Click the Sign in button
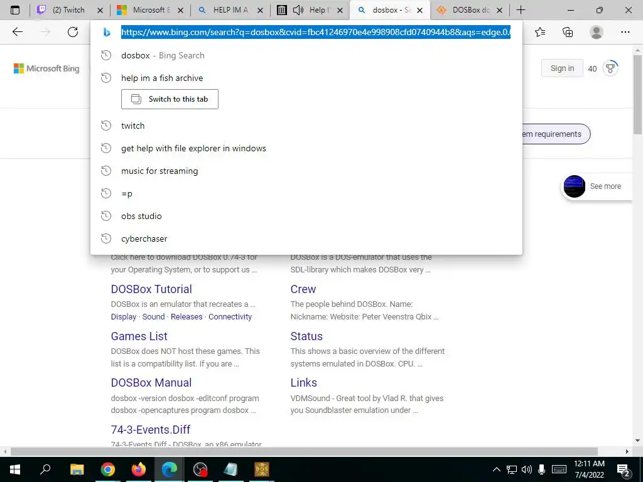 click(x=562, y=68)
